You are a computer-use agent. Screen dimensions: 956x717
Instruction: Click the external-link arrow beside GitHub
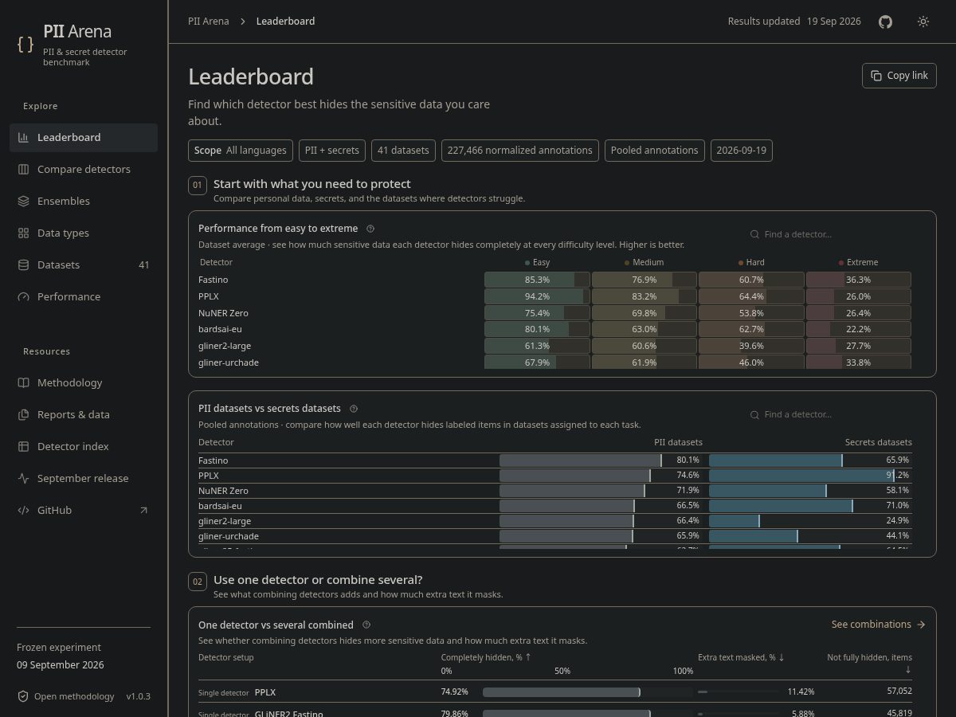click(143, 510)
